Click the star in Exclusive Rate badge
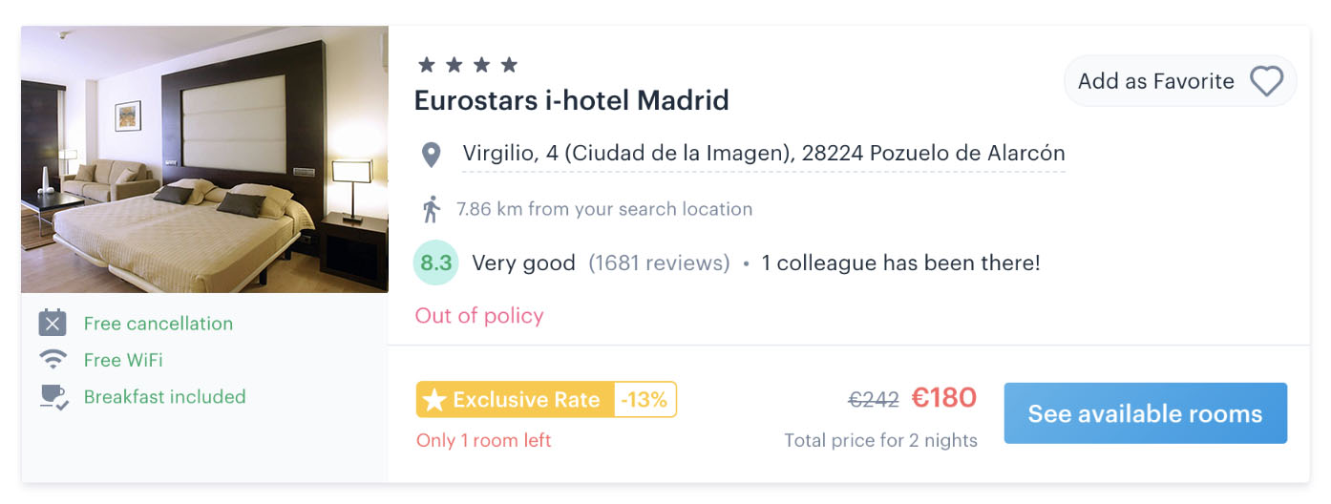This screenshot has width=1331, height=504. pyautogui.click(x=434, y=400)
